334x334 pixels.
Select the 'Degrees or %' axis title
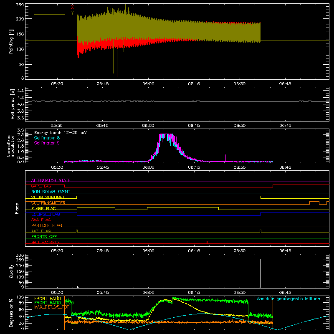click(11, 313)
